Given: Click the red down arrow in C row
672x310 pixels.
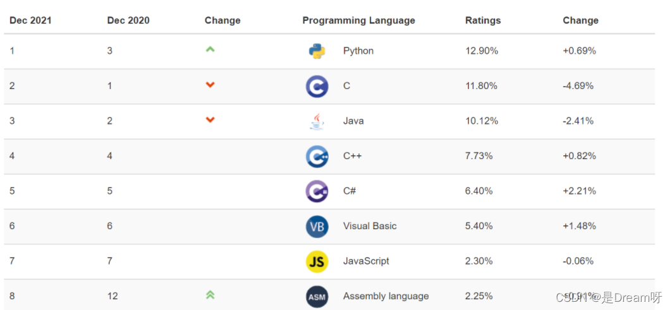Looking at the screenshot, I should tap(210, 85).
